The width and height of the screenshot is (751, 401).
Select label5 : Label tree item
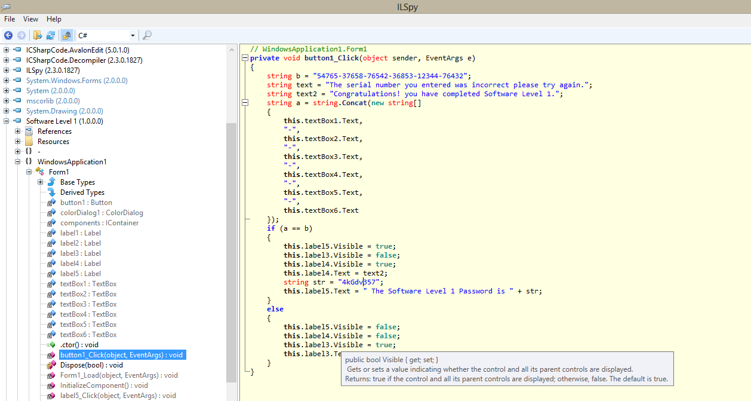tap(81, 274)
